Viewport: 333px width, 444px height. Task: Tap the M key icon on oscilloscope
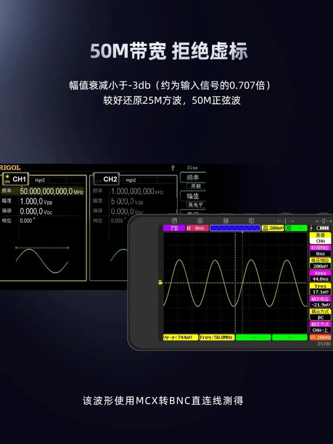226,221
